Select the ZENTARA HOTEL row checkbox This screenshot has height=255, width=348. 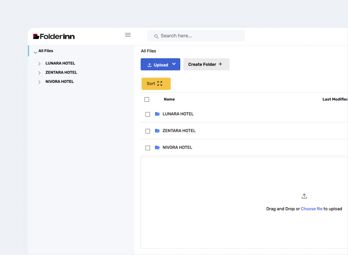pos(148,131)
